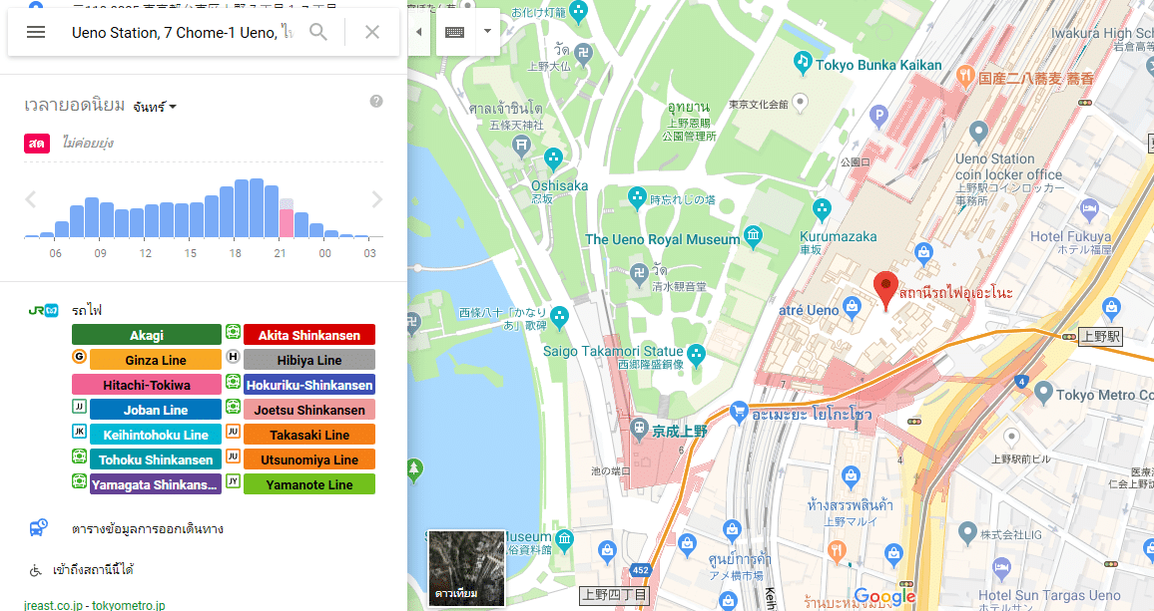The width and height of the screenshot is (1154, 611).
Task: Expand the input tools dropdown arrow
Action: click(487, 32)
